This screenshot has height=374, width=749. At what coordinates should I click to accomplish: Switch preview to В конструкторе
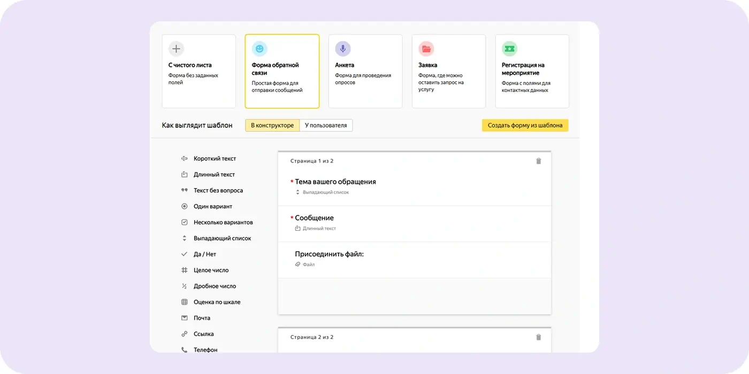pyautogui.click(x=272, y=126)
